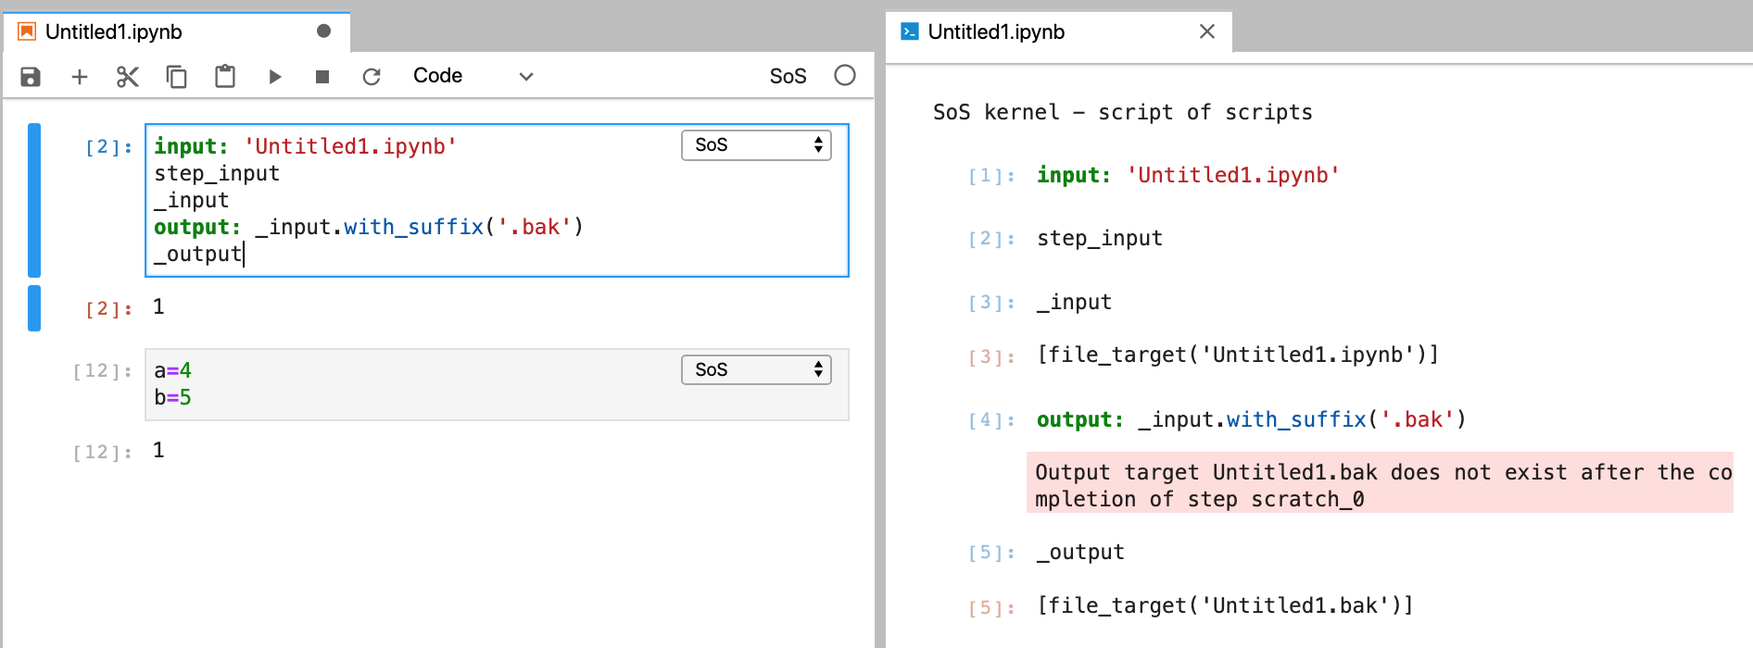Click the unsaved dot on the notebook tab

(323, 31)
